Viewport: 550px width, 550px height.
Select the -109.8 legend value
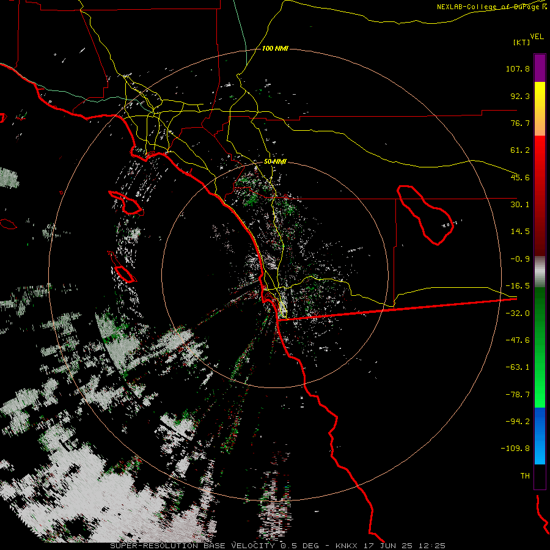(x=515, y=449)
